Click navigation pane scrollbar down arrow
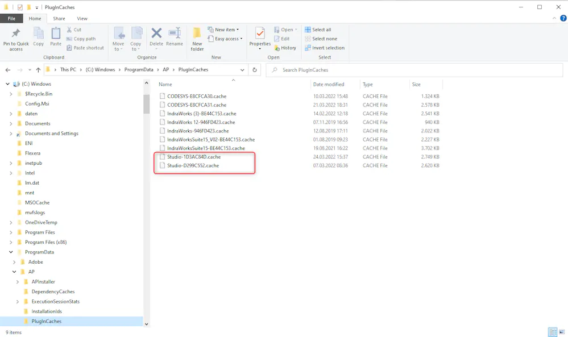The height and width of the screenshot is (337, 568). (x=146, y=324)
